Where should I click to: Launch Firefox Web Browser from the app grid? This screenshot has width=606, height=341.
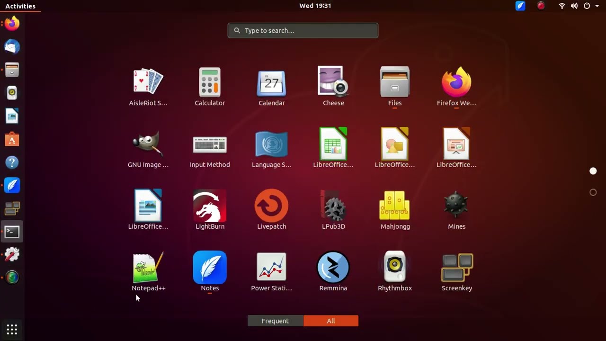pos(456,87)
